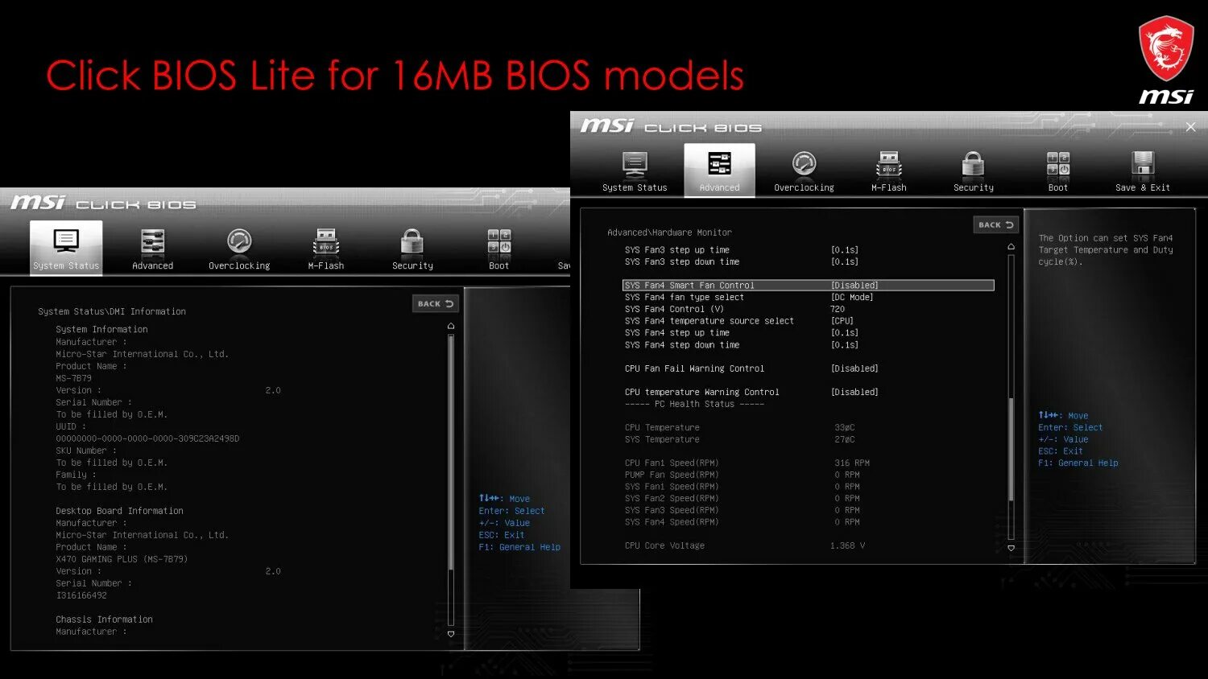Open Save & Exit floppy icon
This screenshot has width=1208, height=679.
tap(1143, 165)
